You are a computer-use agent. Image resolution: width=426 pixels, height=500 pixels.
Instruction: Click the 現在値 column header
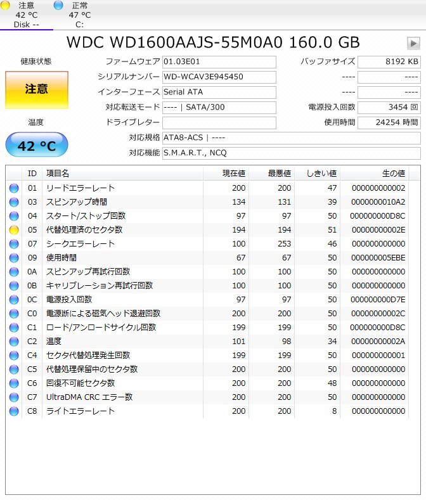[x=226, y=174]
